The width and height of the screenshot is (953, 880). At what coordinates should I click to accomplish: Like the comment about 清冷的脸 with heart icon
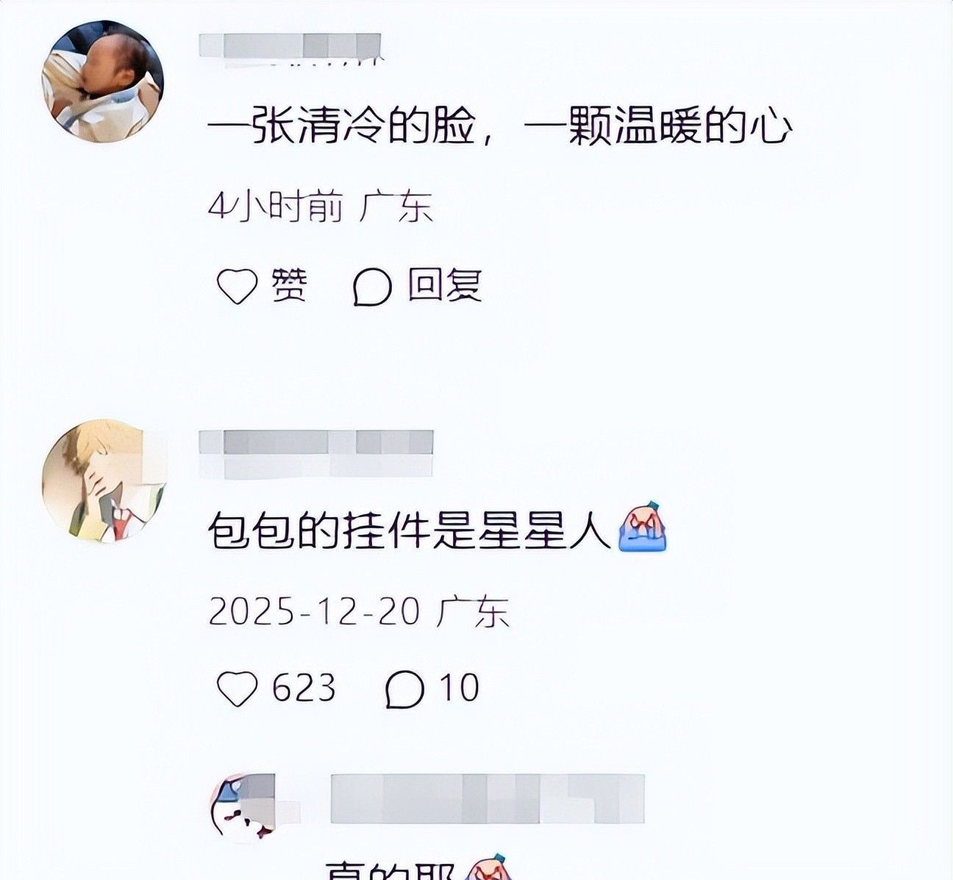pyautogui.click(x=238, y=286)
